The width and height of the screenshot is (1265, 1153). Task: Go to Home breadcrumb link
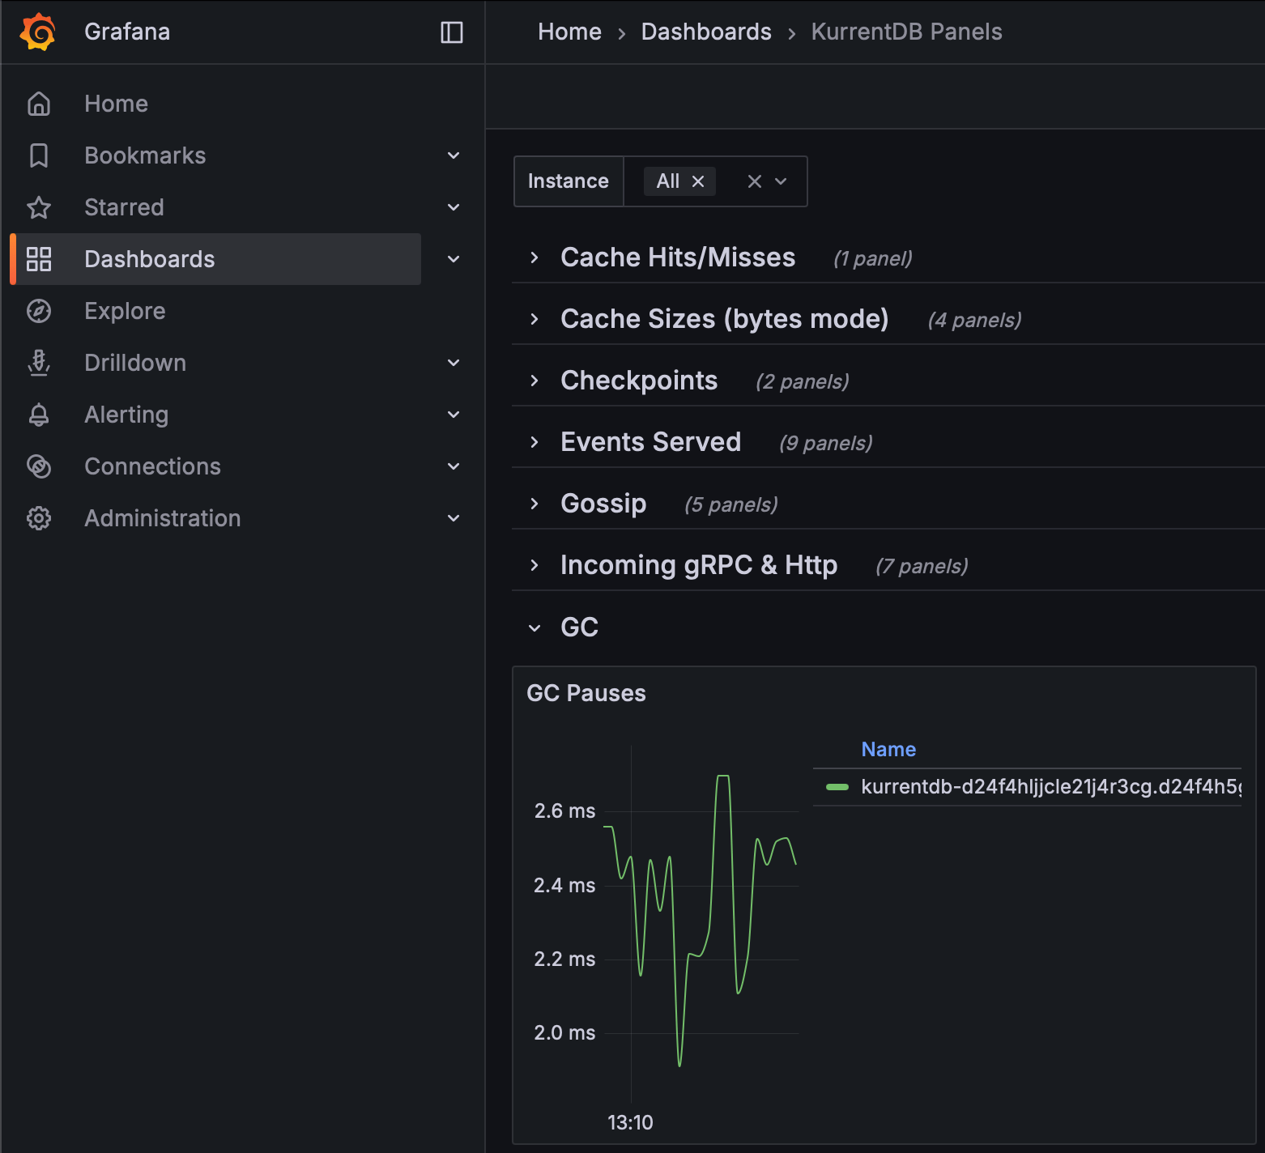(x=569, y=32)
